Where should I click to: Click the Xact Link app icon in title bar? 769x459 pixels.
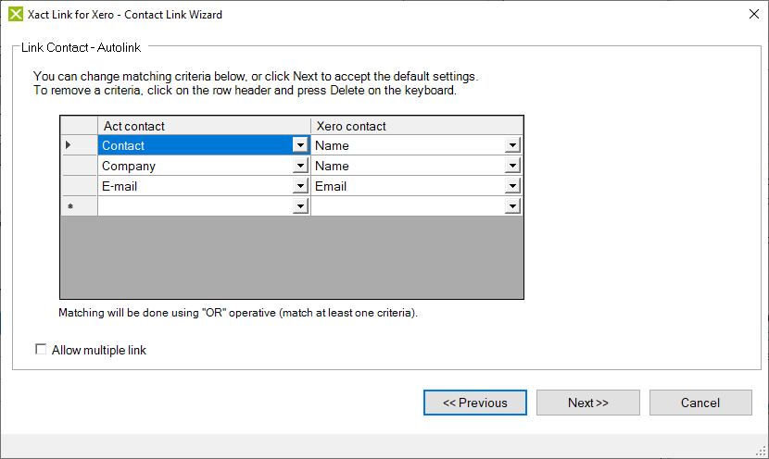pos(16,14)
